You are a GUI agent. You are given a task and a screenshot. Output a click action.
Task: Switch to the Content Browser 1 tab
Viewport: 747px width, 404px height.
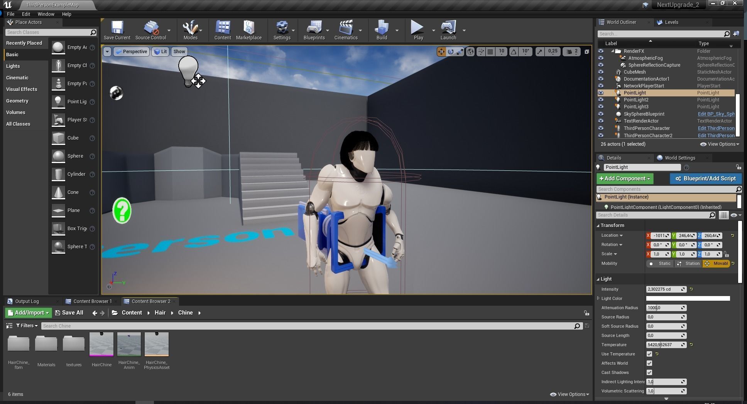click(x=92, y=301)
